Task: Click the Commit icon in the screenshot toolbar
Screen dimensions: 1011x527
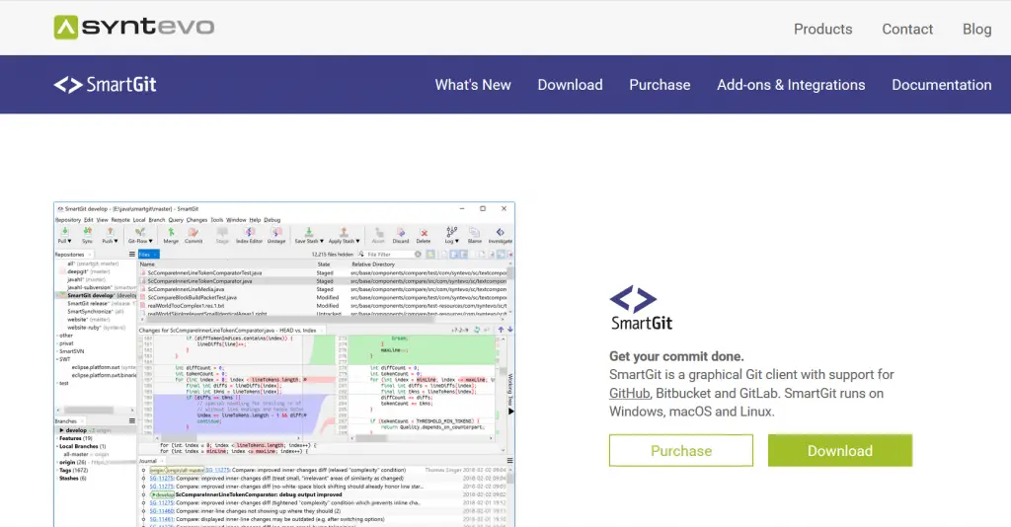Action: [x=194, y=235]
